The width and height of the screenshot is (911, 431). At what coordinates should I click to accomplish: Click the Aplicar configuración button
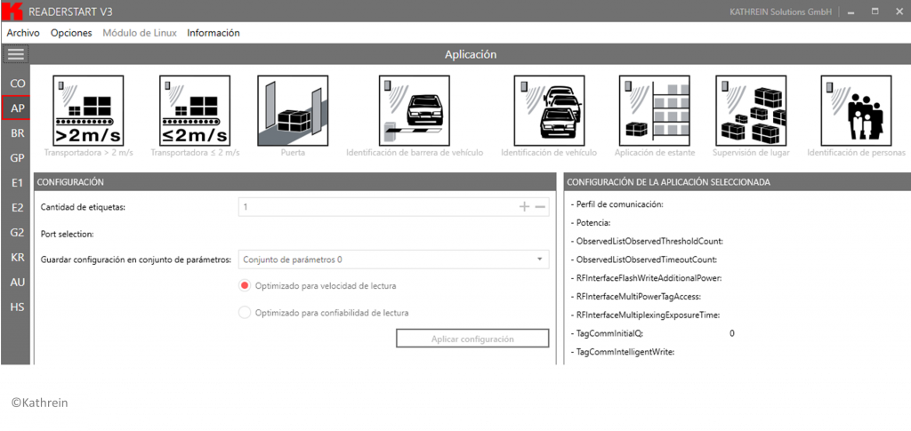click(x=472, y=339)
